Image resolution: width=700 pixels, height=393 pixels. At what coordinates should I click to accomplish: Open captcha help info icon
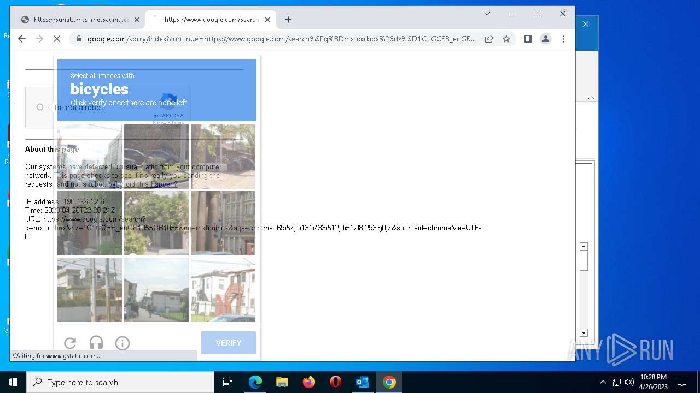(x=122, y=343)
